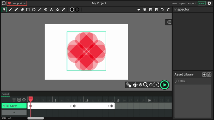The height and width of the screenshot is (120, 214).
Task: Open the new project menu
Action: tap(174, 3)
